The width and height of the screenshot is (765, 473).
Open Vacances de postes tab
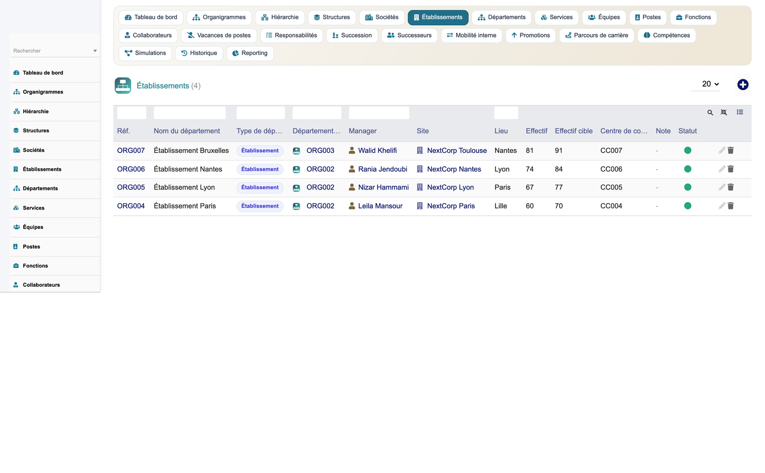point(219,35)
